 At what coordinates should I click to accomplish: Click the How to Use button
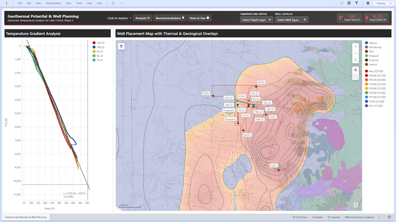pos(199,18)
